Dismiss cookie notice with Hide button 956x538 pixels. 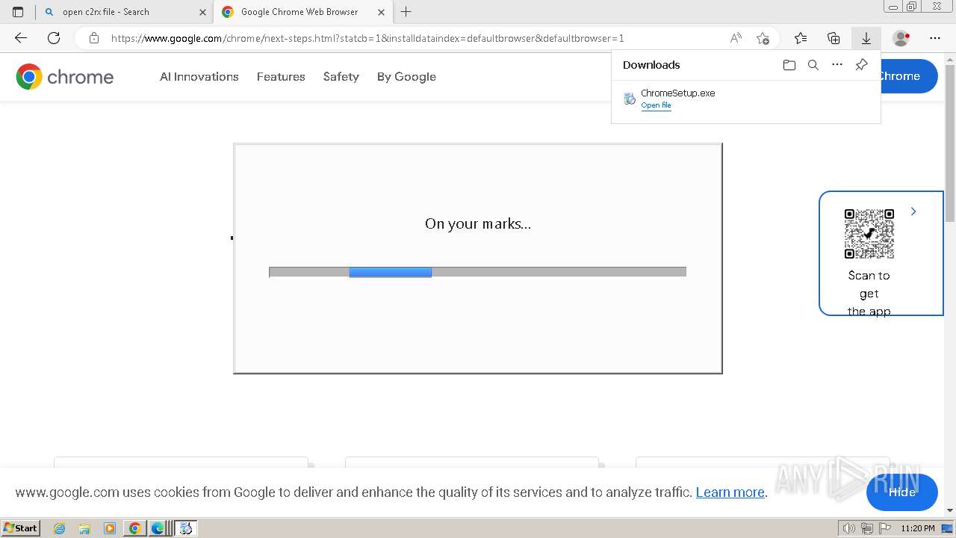click(902, 492)
